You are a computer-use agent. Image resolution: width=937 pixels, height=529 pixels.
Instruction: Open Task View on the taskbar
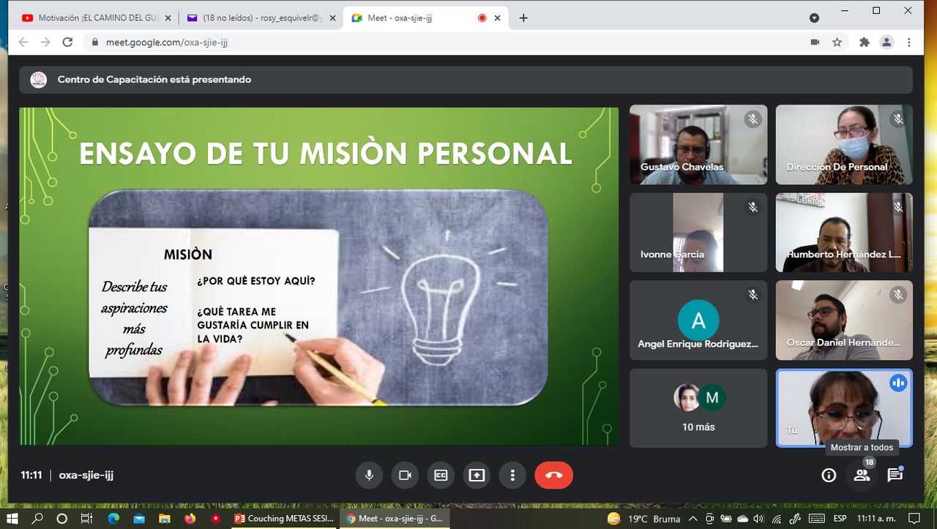pyautogui.click(x=86, y=519)
